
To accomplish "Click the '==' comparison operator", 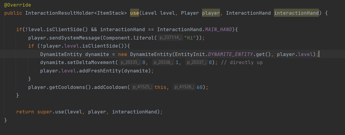I will pyautogui.click(x=151, y=29).
